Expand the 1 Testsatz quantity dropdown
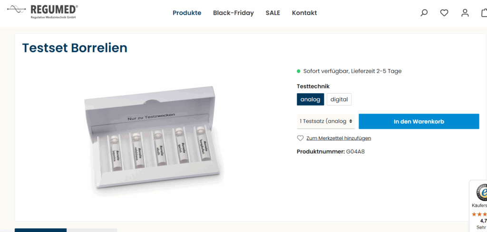The image size is (487, 232). 326,121
